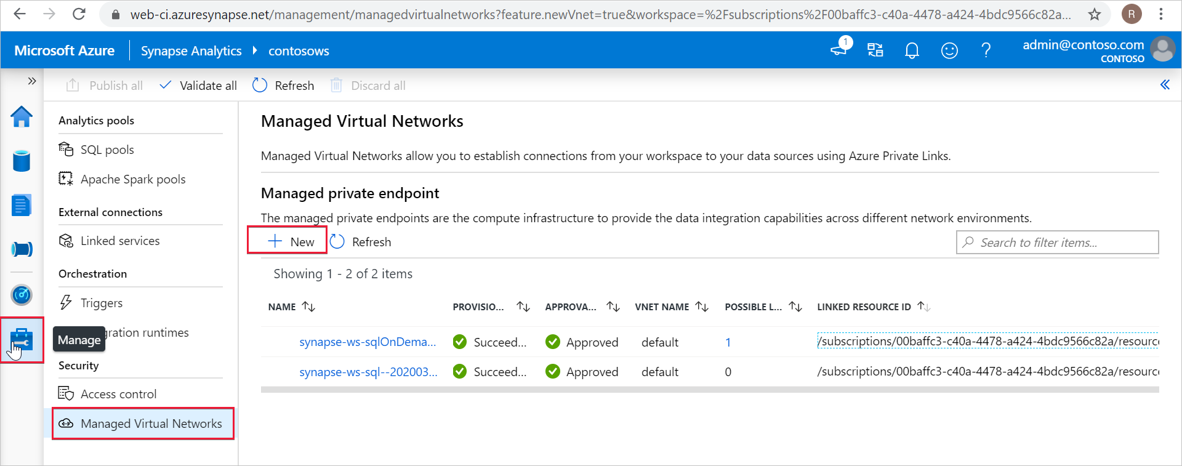Image resolution: width=1182 pixels, height=466 pixels.
Task: Open notifications bell
Action: click(912, 50)
